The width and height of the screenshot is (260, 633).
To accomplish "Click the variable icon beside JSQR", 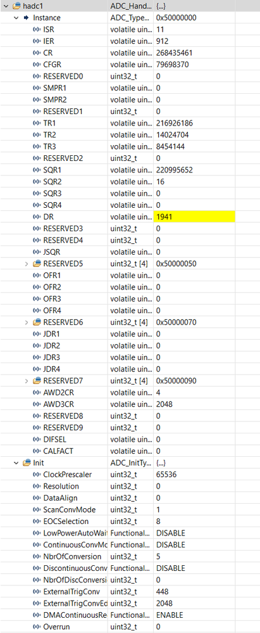I will pyautogui.click(x=37, y=252).
